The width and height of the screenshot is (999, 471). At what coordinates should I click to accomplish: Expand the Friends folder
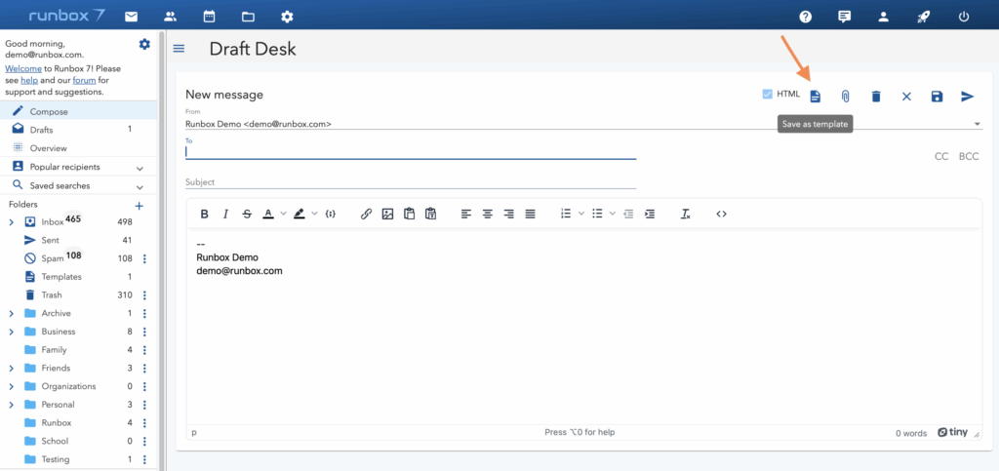[x=11, y=368]
